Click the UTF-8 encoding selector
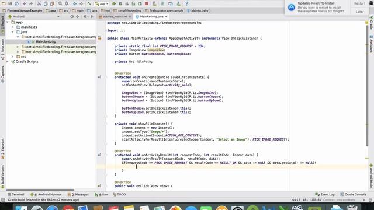Image resolution: width=374 pixels, height=210 pixels. pyautogui.click(x=316, y=200)
